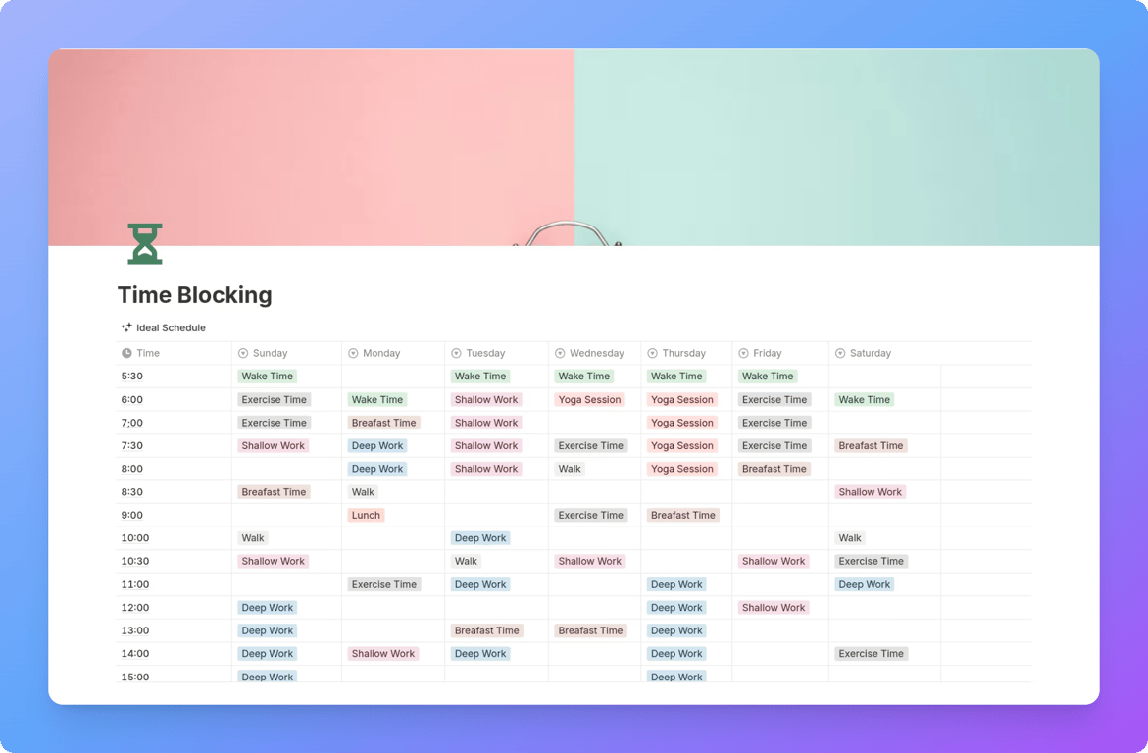Click Tuesday's Wake Time tag at 5:30

(480, 376)
